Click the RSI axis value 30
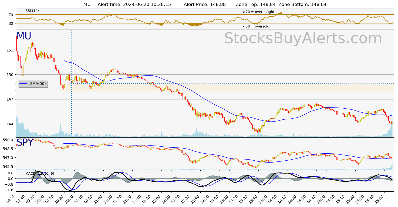398x207 pixels. click(x=11, y=23)
